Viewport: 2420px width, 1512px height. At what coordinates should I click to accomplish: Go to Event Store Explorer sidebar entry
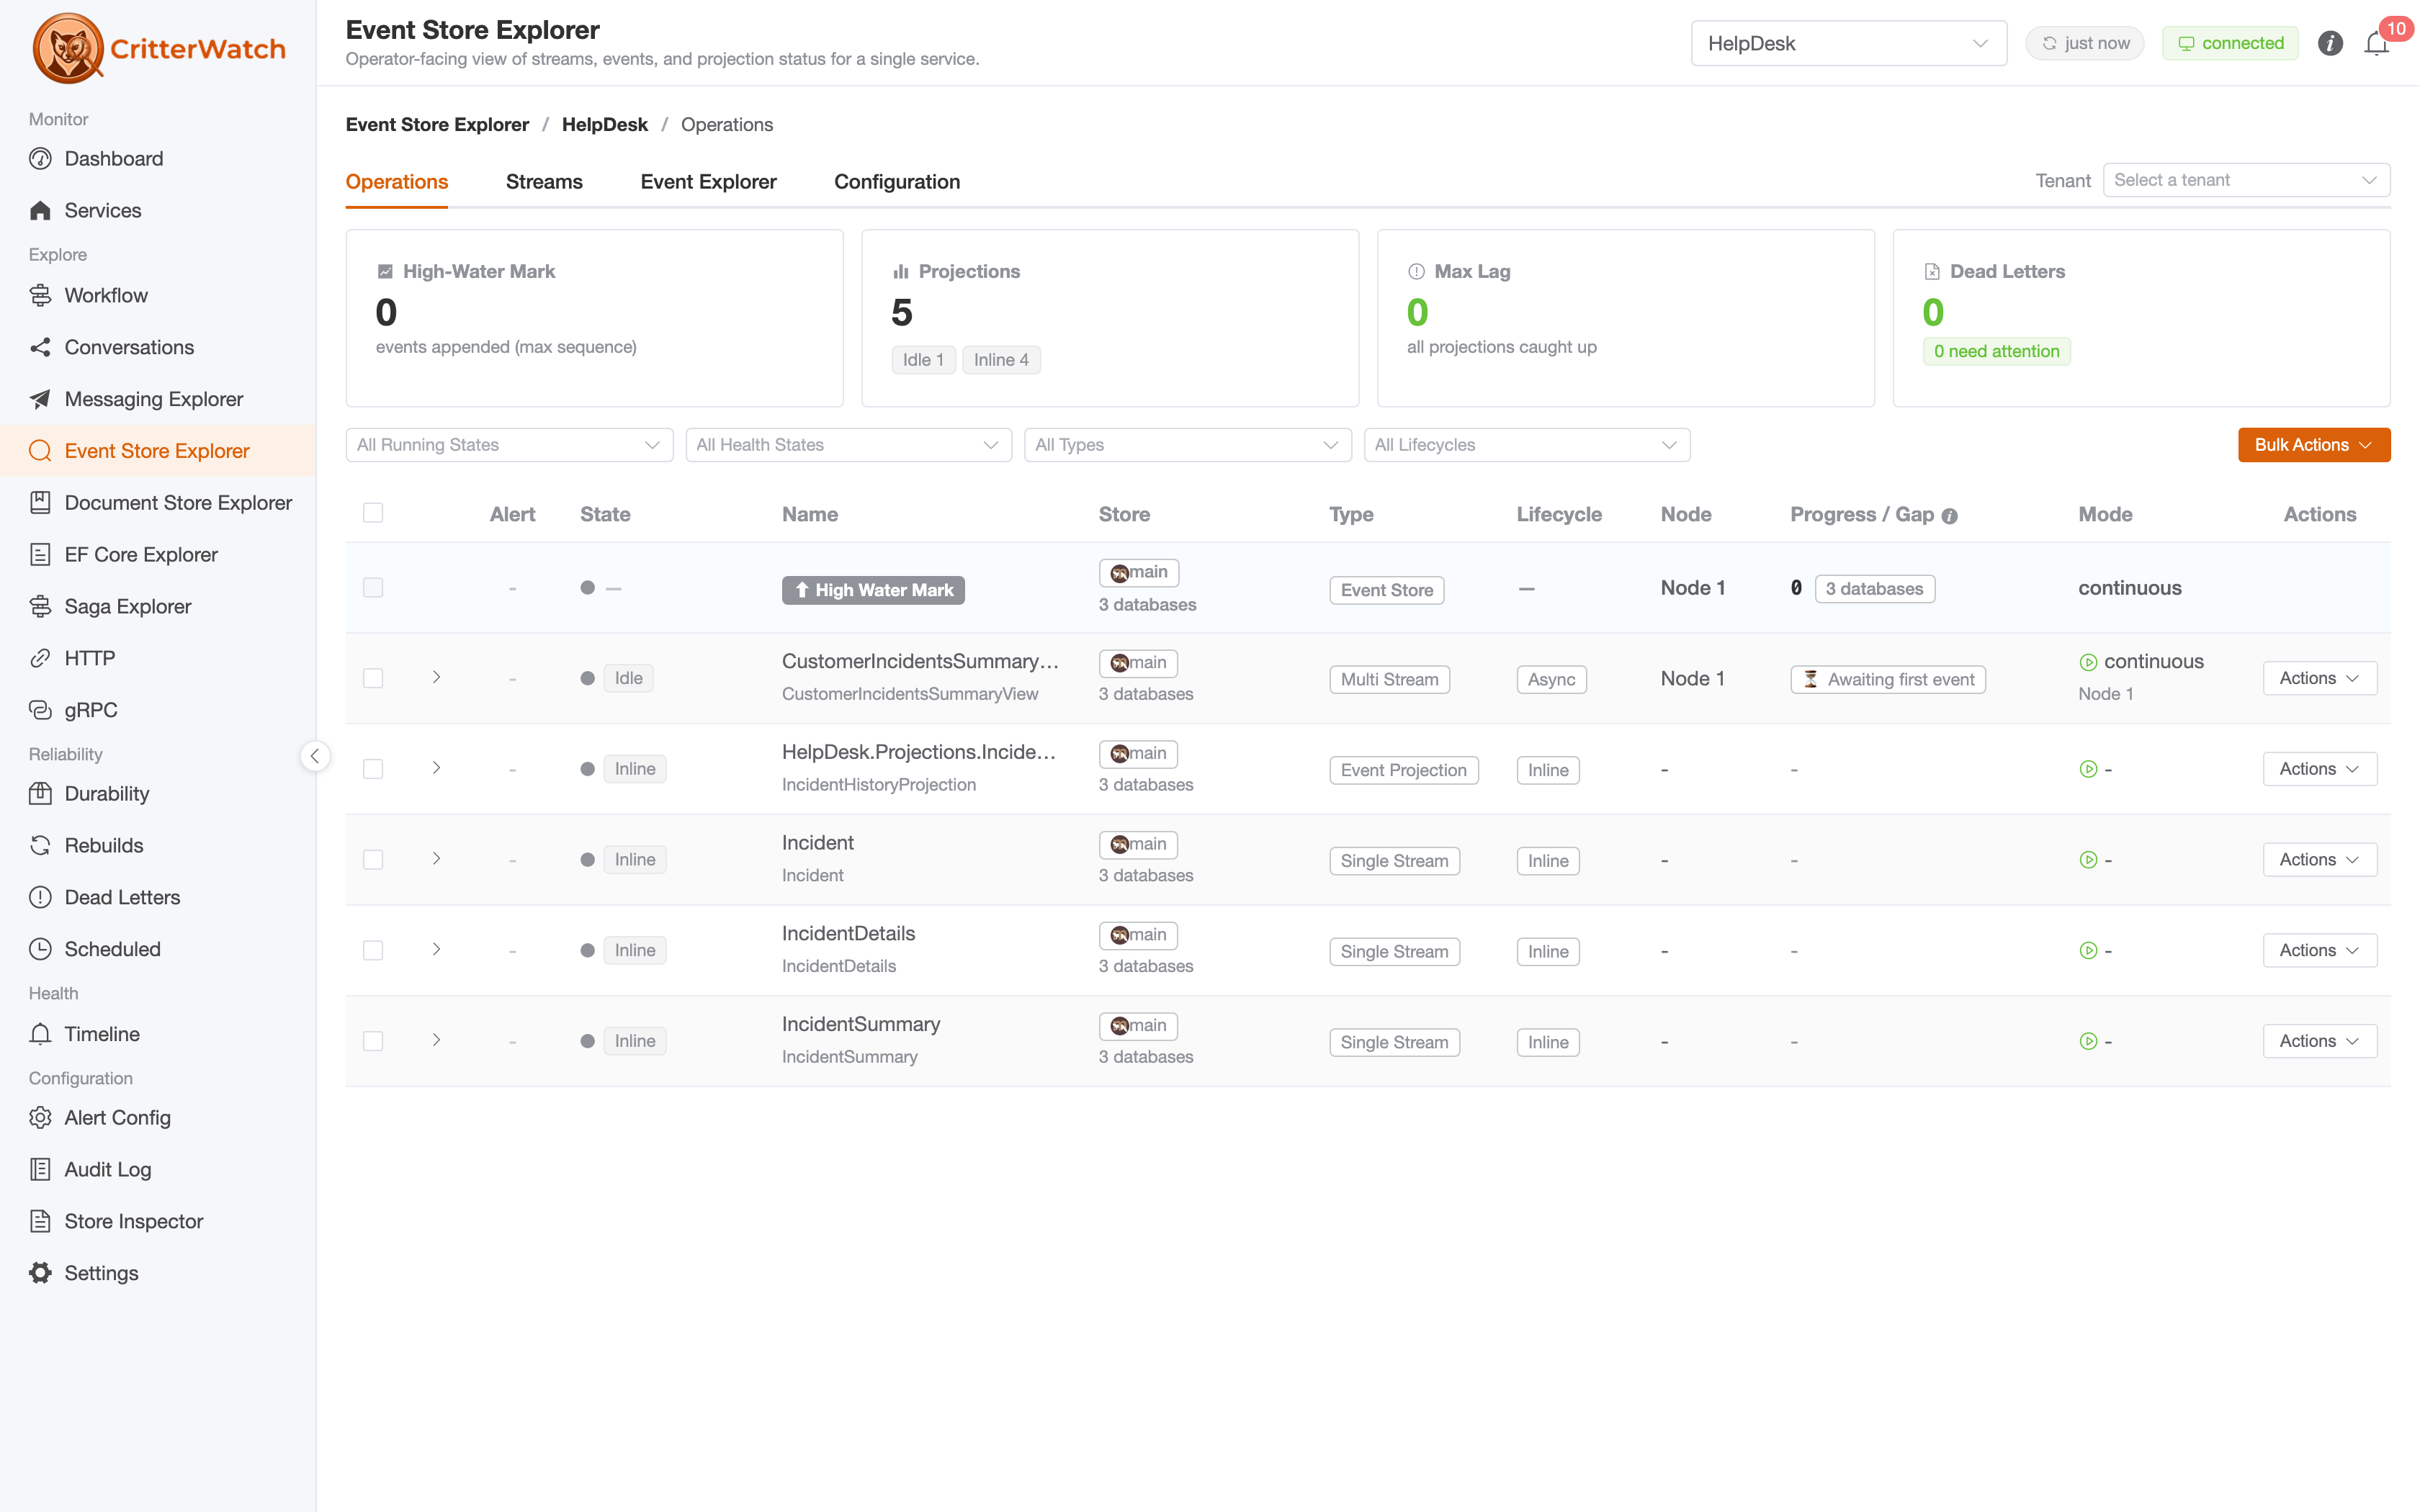(x=158, y=452)
